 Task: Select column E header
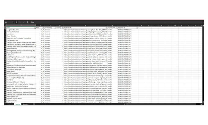click(x=85, y=26)
